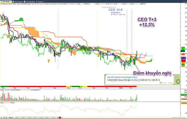187x119 pixels.
Task: Click the 0.9 (6.56%) change text
Action: click(x=115, y=13)
